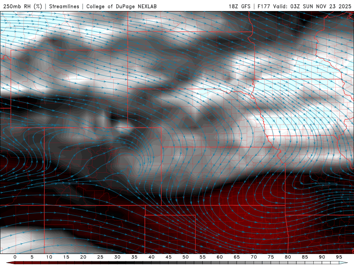
Task: Click the "25" color scale label
Action: pos(100,257)
